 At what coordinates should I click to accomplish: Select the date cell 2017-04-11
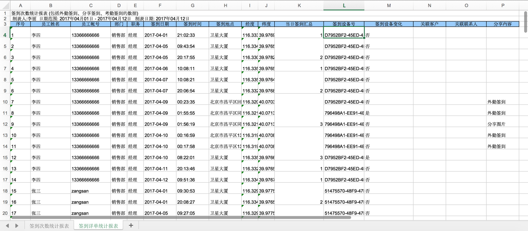point(159,166)
